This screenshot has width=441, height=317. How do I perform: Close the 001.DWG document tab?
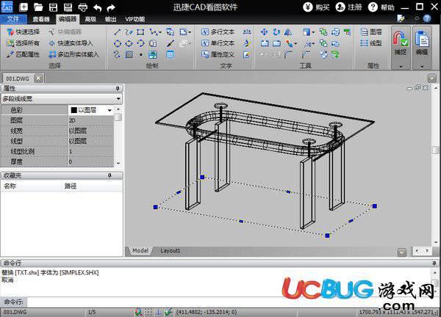coord(38,79)
